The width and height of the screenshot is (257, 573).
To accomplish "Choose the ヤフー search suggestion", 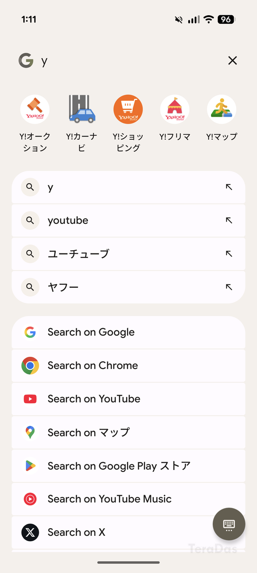I will click(x=128, y=287).
